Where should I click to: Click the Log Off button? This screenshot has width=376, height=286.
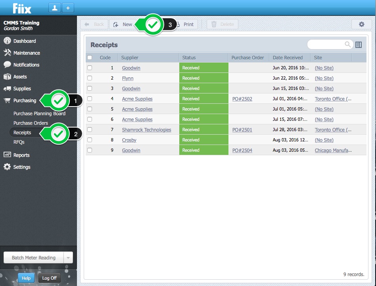pos(50,278)
